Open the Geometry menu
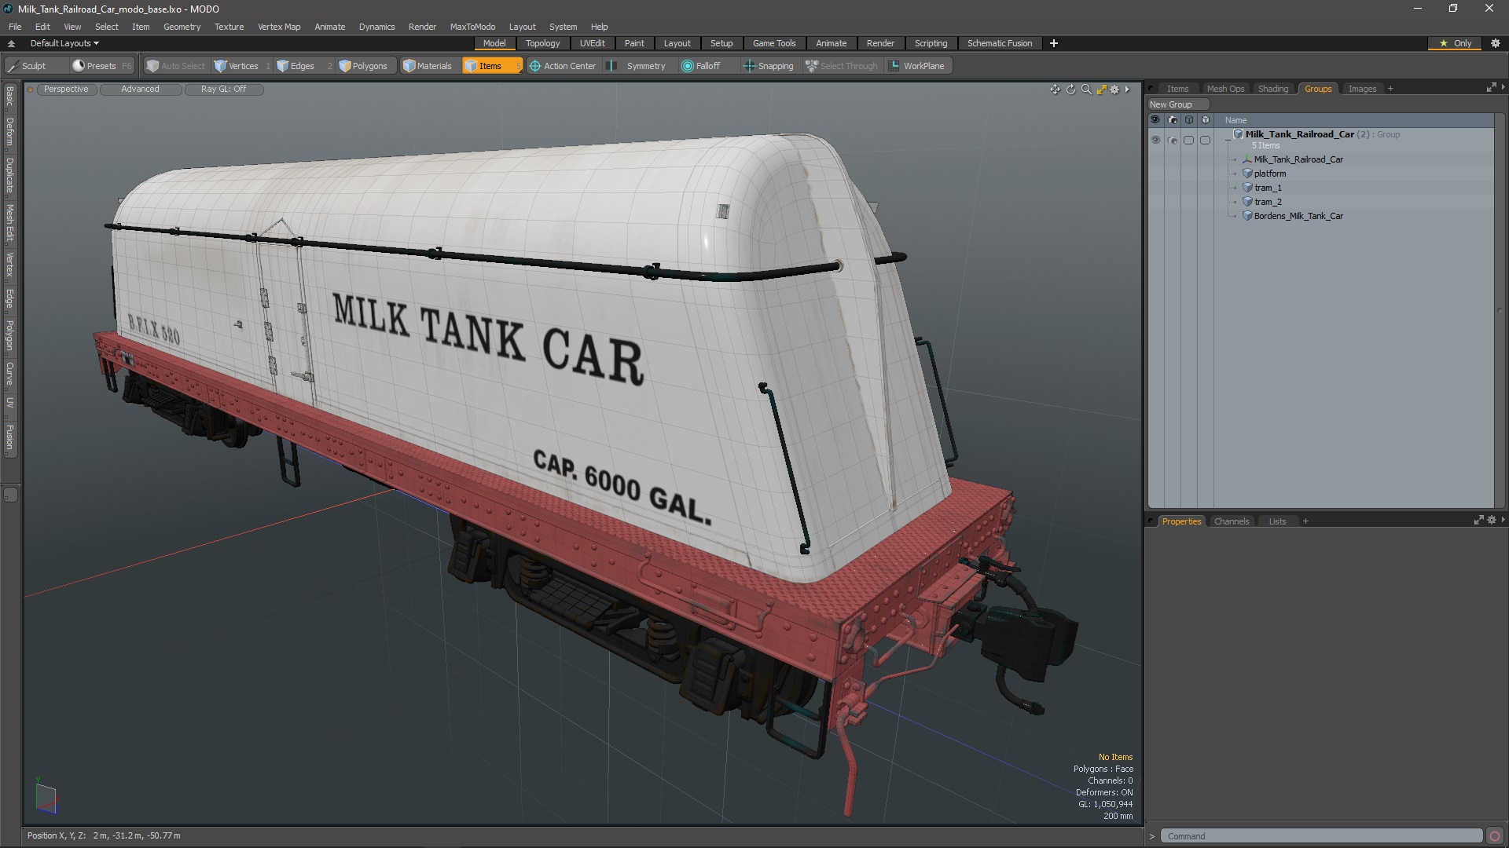This screenshot has height=848, width=1509. coord(182,27)
